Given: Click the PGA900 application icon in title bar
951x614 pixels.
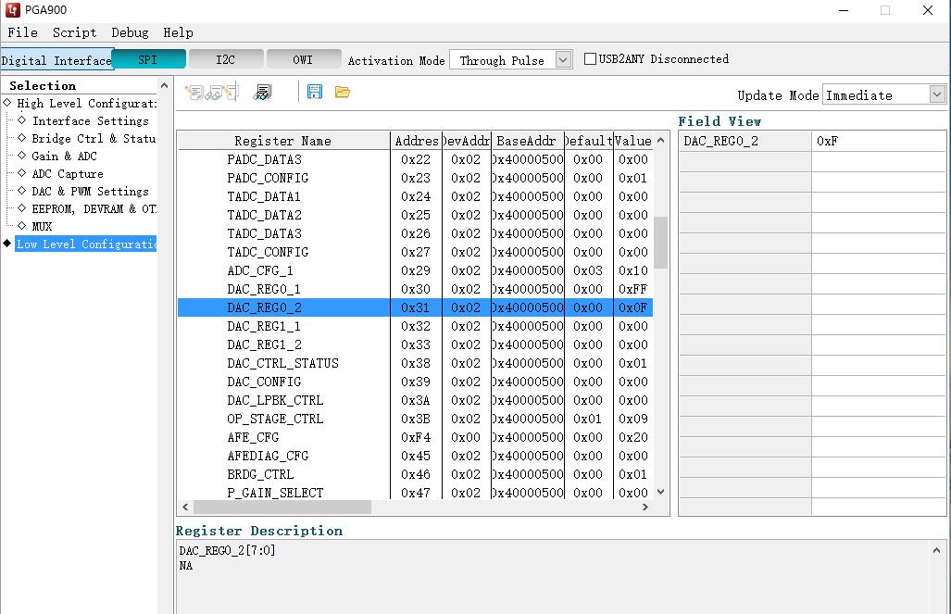Looking at the screenshot, I should (12, 9).
